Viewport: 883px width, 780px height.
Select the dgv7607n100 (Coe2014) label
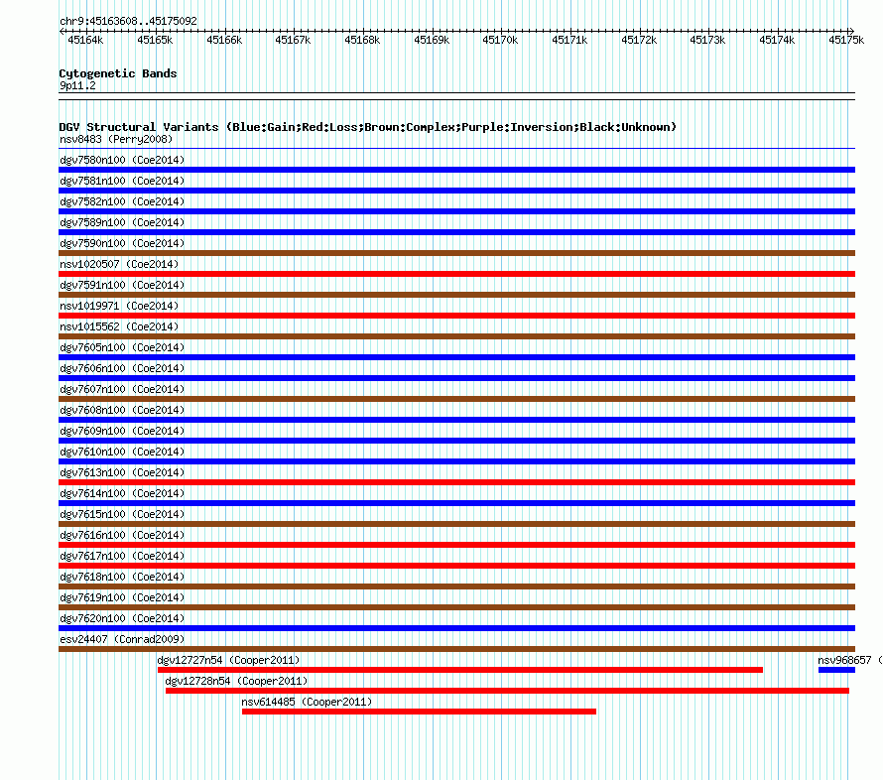(122, 389)
